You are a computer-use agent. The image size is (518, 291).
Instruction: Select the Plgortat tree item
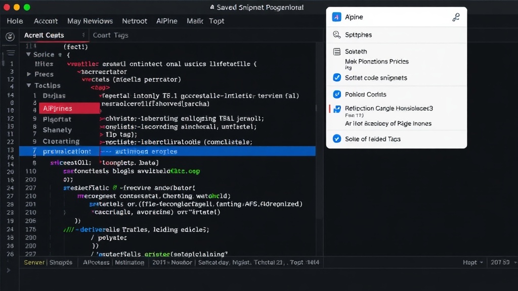click(57, 119)
